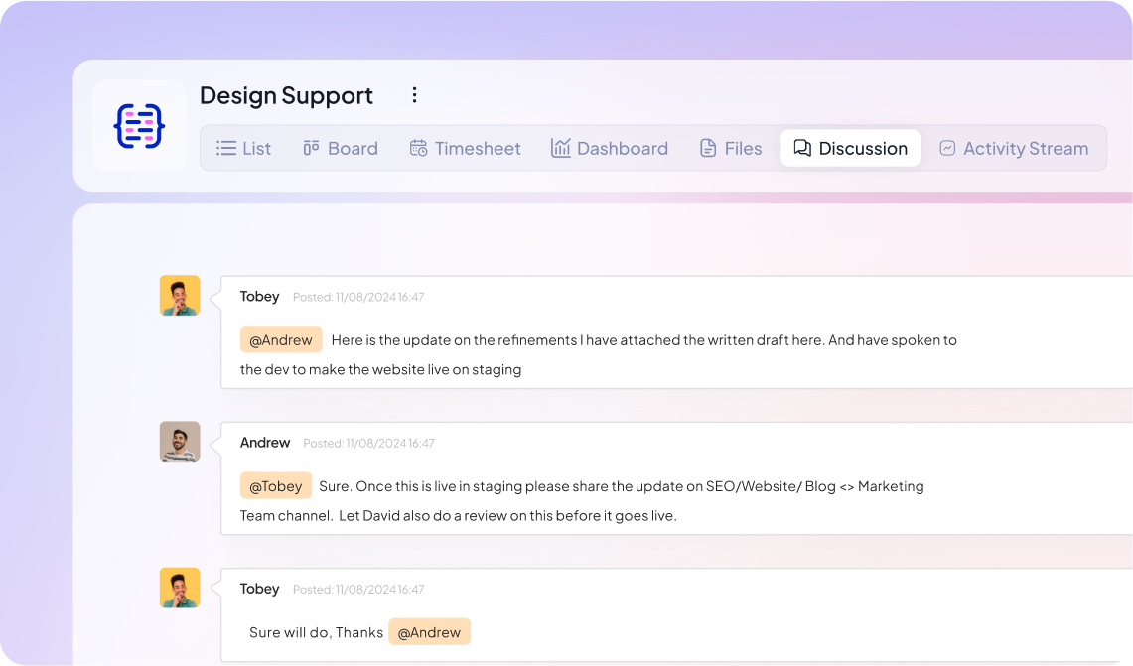Click the Andrew author name on the second post

tap(265, 442)
